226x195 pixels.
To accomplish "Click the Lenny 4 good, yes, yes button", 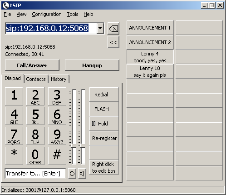I will [150, 57].
